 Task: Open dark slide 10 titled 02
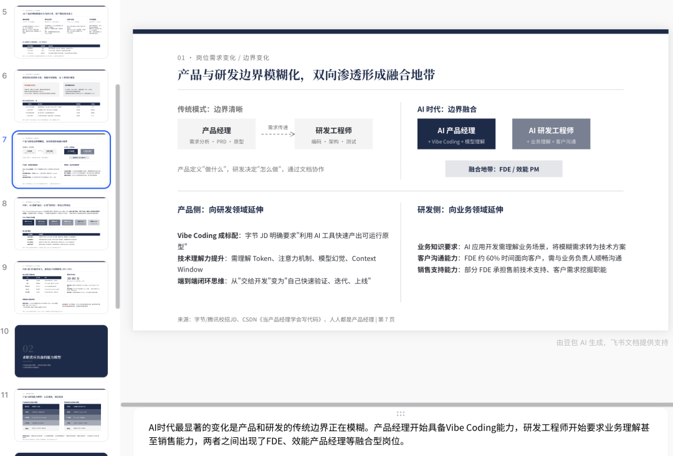tap(61, 351)
